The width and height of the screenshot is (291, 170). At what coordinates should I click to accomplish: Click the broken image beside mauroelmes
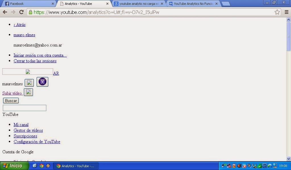tap(29, 83)
